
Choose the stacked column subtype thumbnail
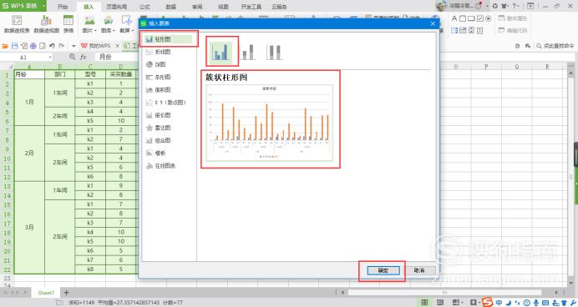[x=248, y=52]
